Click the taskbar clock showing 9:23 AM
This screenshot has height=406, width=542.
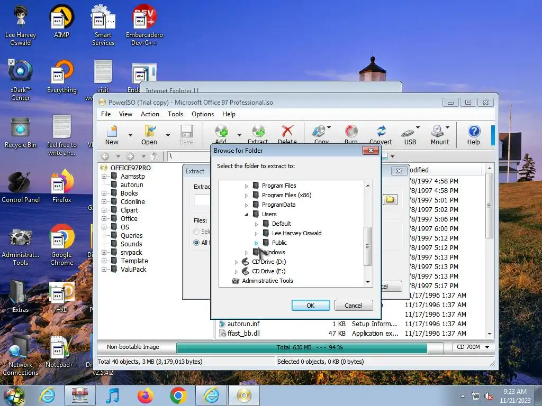515,396
